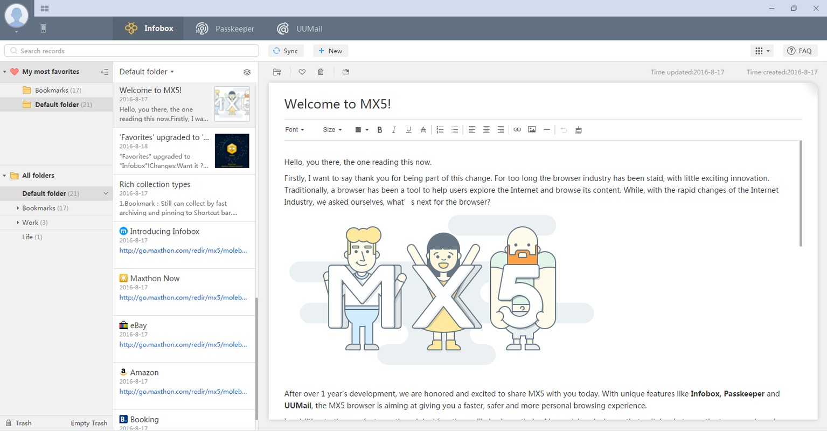Insert a bulleted list
Screen dimensions: 827x431
click(455, 130)
